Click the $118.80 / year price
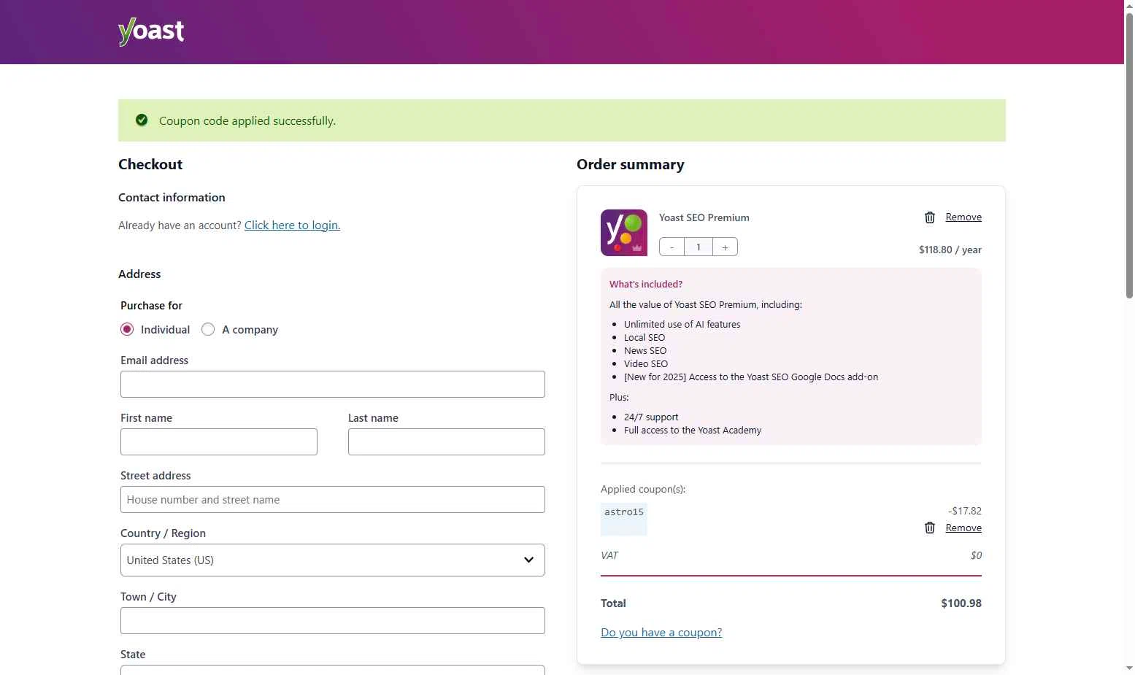The image size is (1135, 675). pos(950,250)
